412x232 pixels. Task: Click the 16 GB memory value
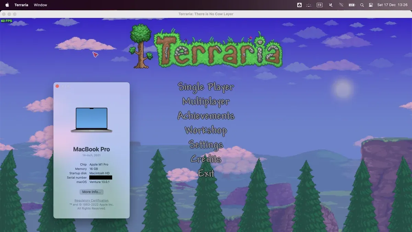pyautogui.click(x=94, y=169)
